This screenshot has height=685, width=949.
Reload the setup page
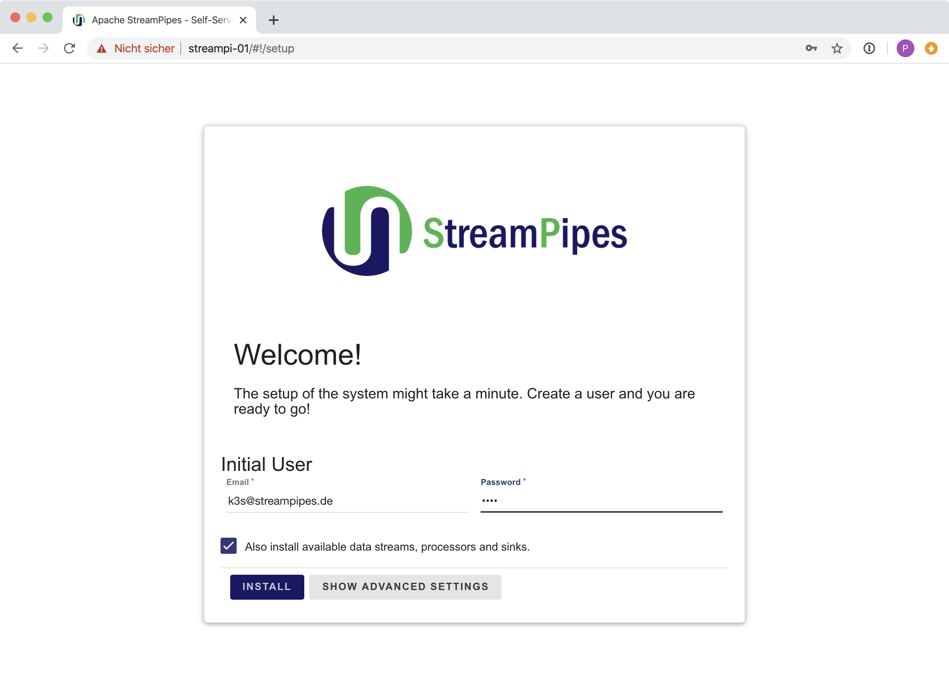coord(70,49)
